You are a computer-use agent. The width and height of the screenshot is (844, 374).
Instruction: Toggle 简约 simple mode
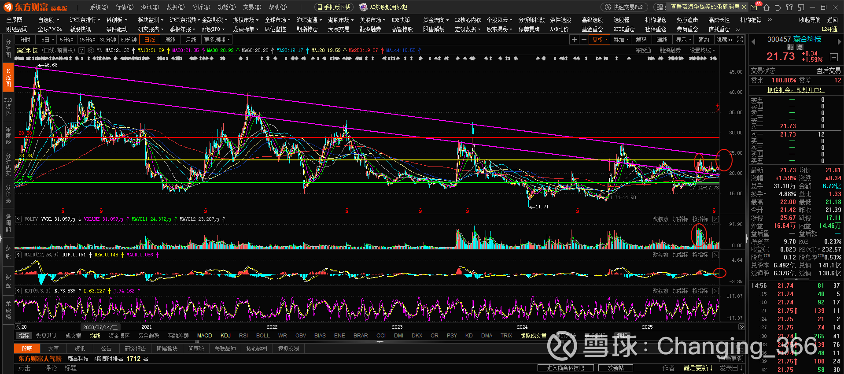click(704, 40)
